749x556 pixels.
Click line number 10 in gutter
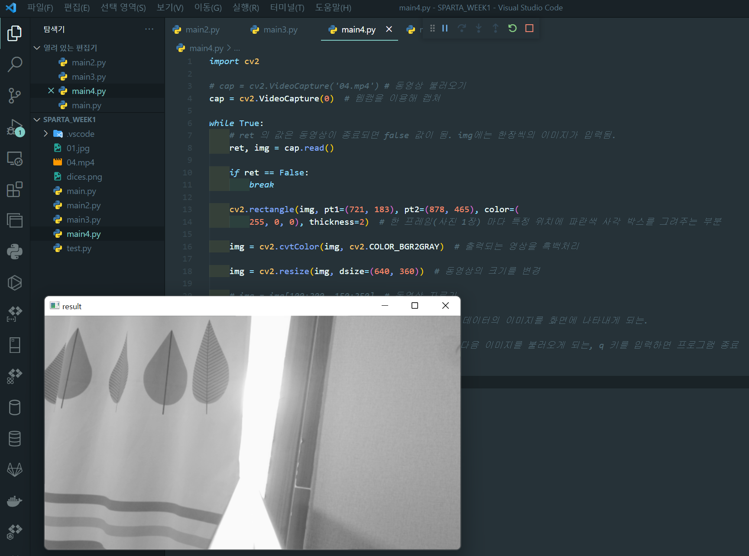187,172
